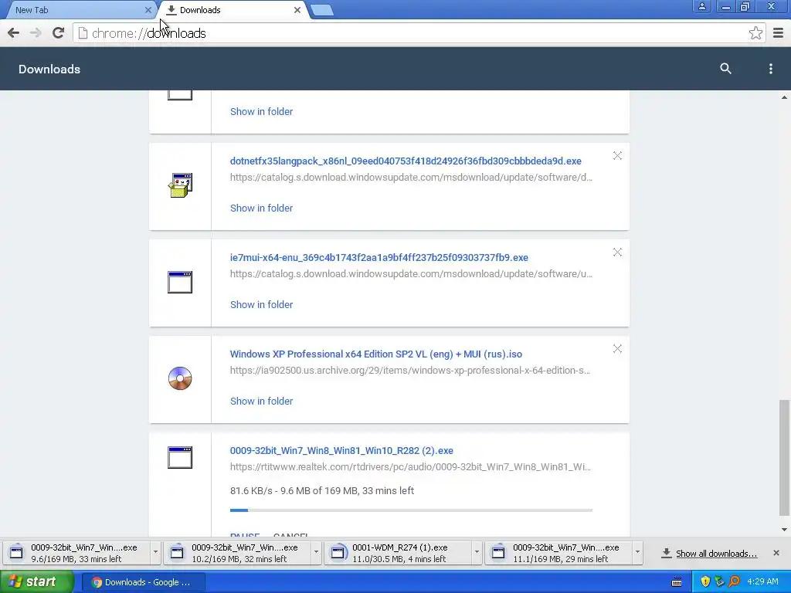Screen dimensions: 791x593
Task: Open menu arrow for 11.1/169 MB download
Action: [637, 552]
